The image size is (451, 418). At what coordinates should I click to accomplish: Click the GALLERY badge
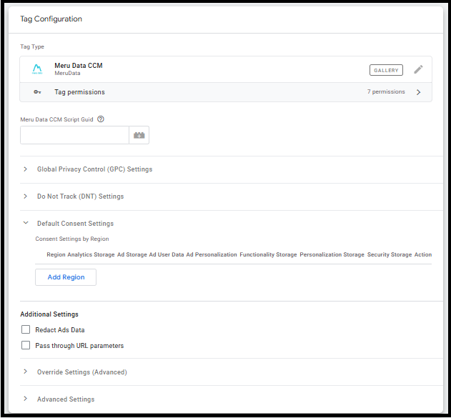pos(386,70)
